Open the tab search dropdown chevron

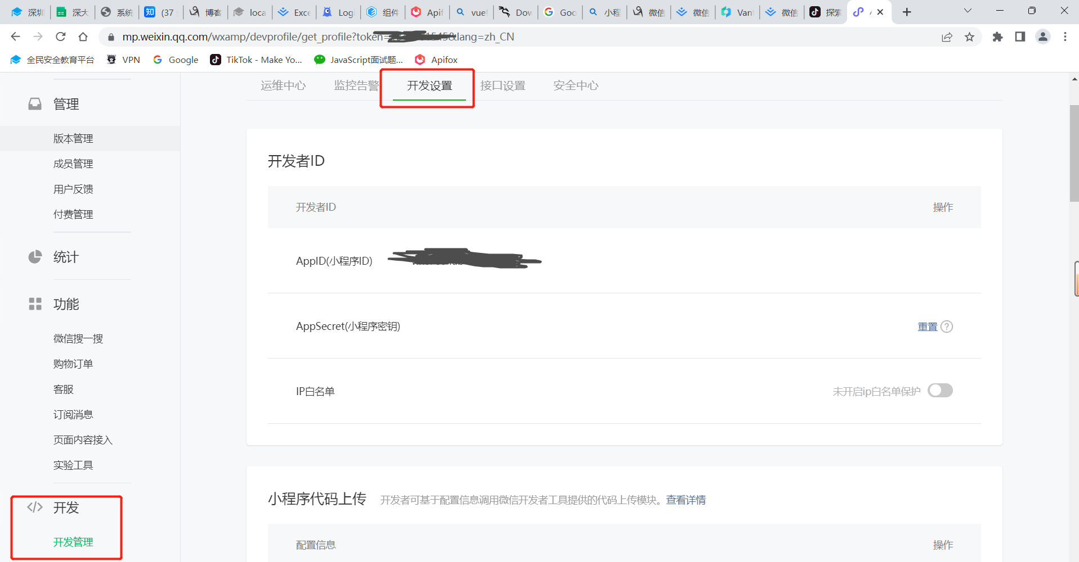pos(968,11)
